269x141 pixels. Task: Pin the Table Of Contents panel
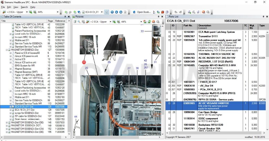65,17
